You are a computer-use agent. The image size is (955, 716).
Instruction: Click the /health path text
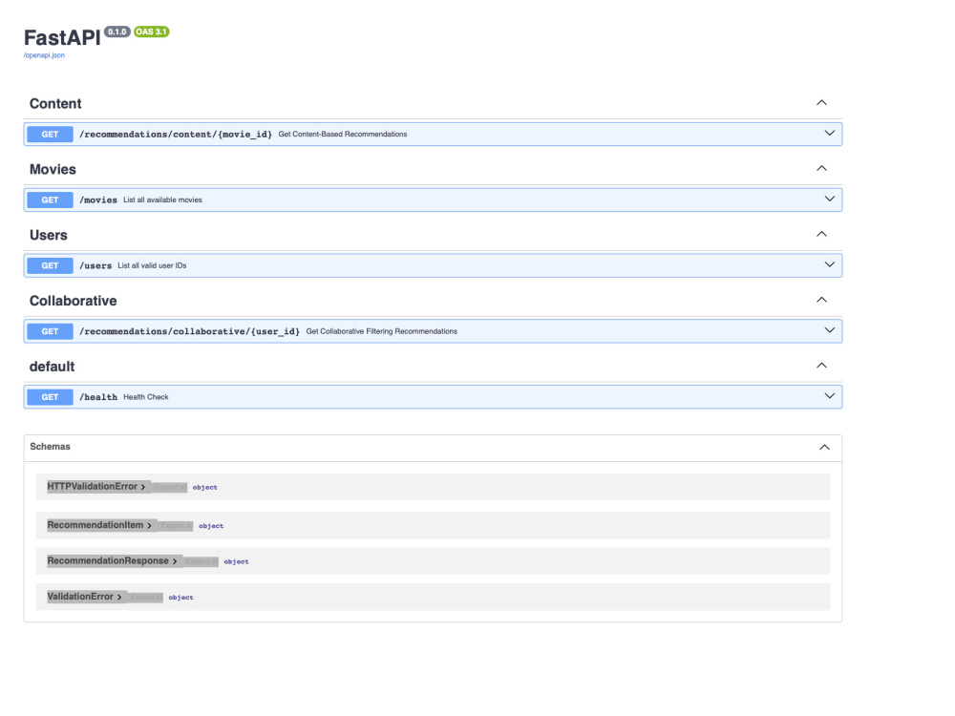(x=98, y=397)
